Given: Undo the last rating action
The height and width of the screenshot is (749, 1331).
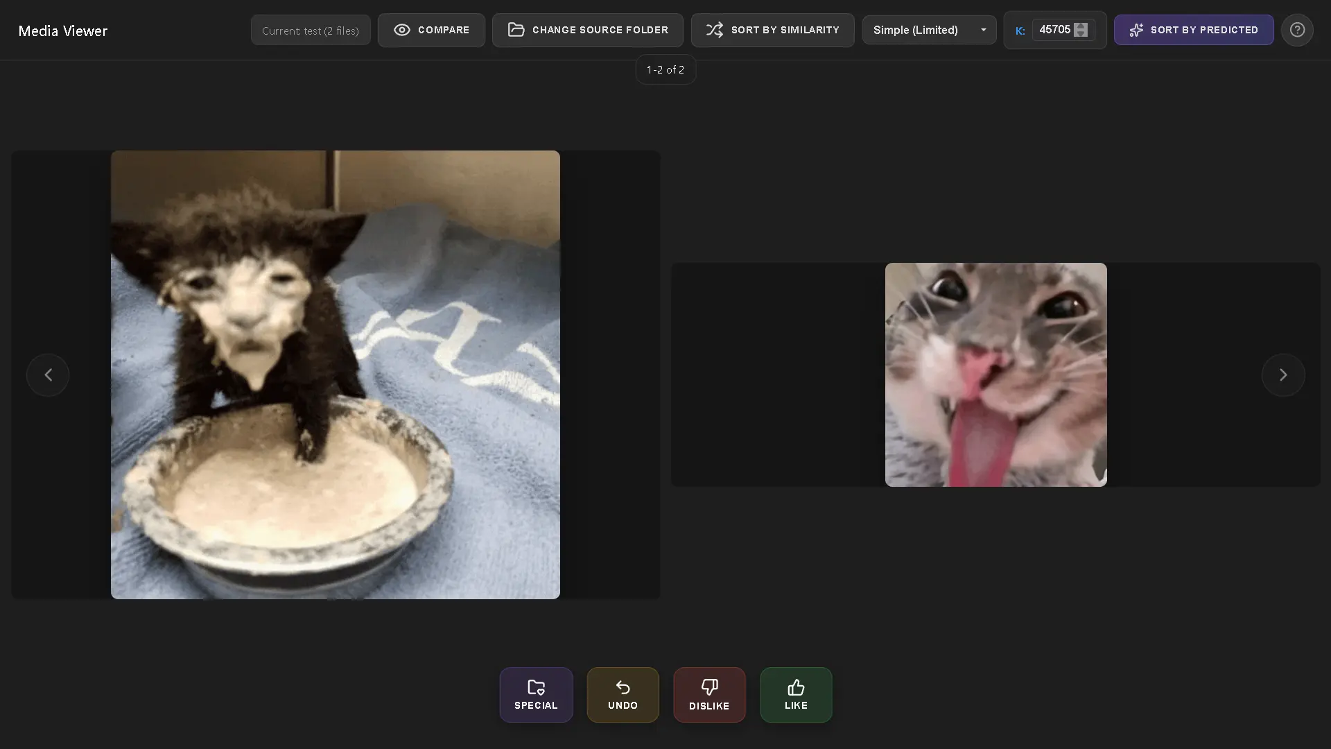Looking at the screenshot, I should click(623, 695).
